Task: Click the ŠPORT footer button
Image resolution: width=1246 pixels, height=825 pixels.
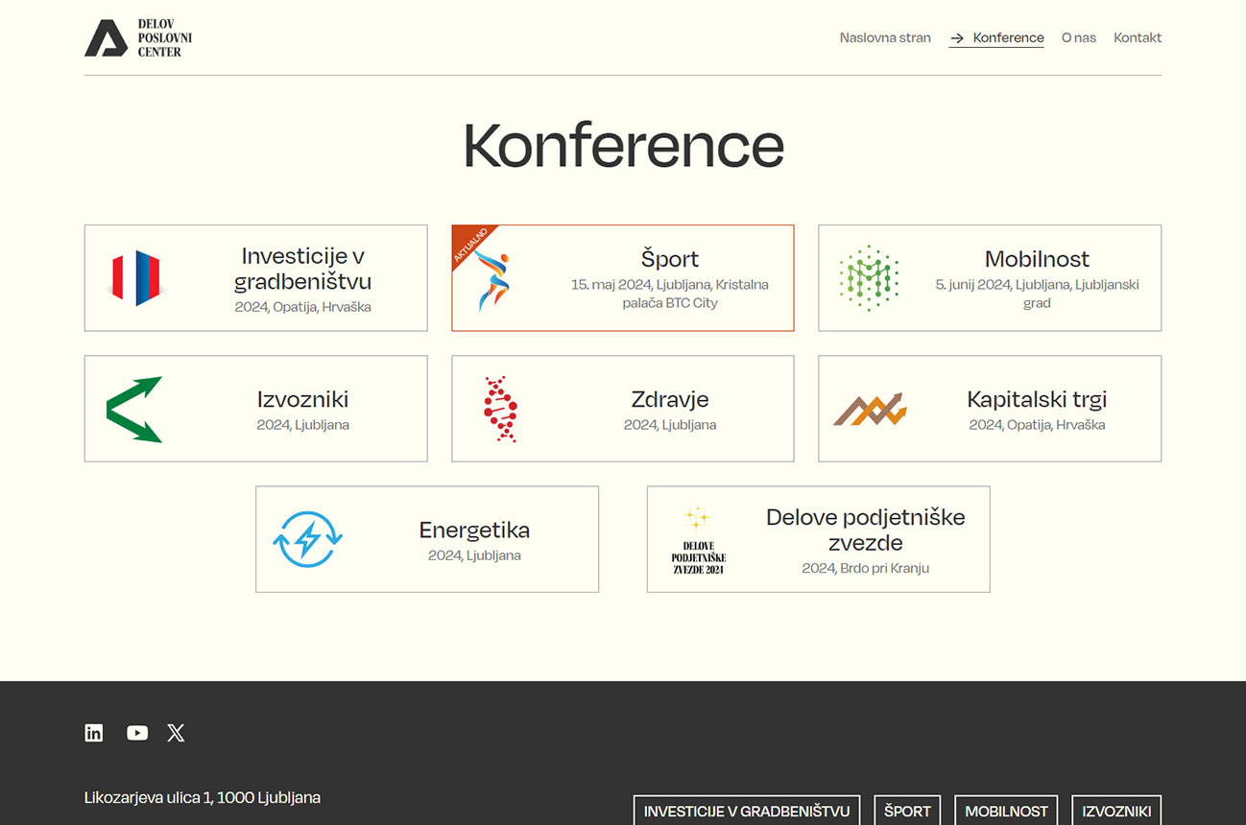Action: click(907, 811)
